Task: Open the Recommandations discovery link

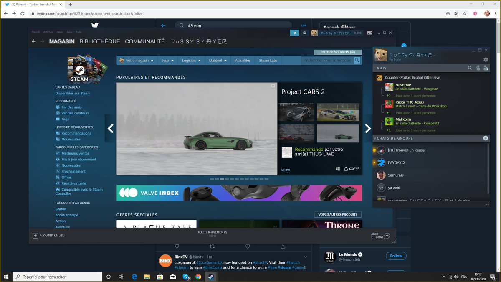Action: point(76,133)
